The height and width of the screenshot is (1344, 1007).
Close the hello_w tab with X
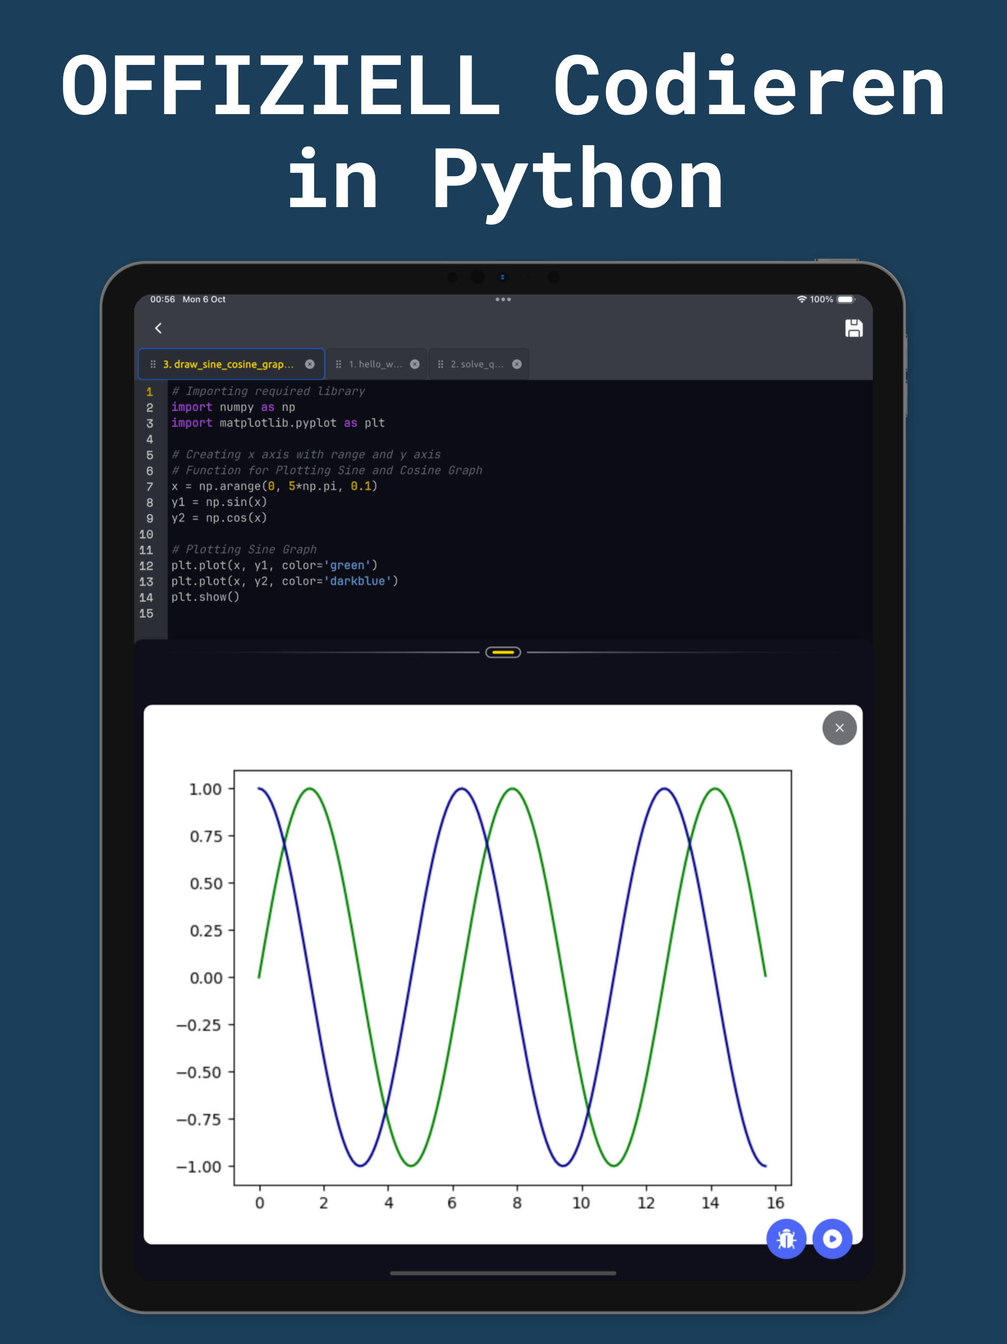pos(415,364)
